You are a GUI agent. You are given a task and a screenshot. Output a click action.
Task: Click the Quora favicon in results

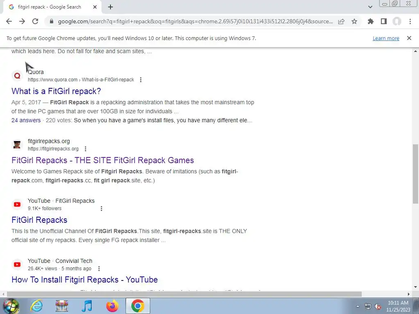pos(17,76)
